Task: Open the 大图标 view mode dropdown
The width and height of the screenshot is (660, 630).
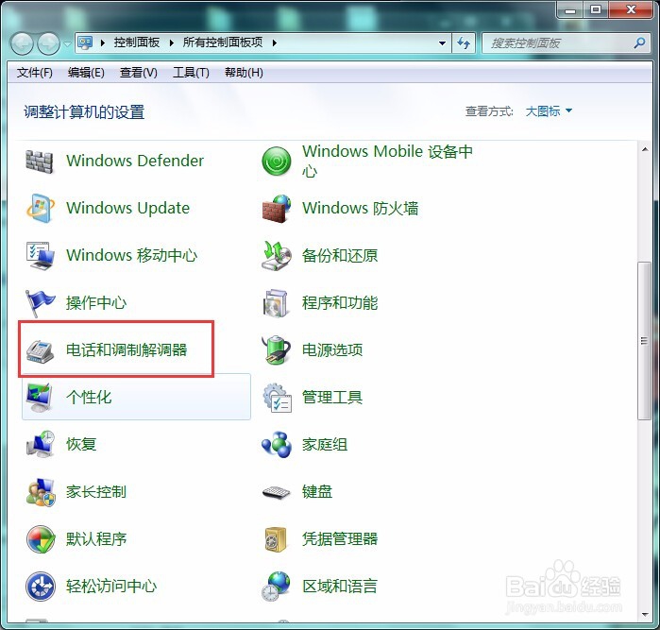Action: [549, 111]
